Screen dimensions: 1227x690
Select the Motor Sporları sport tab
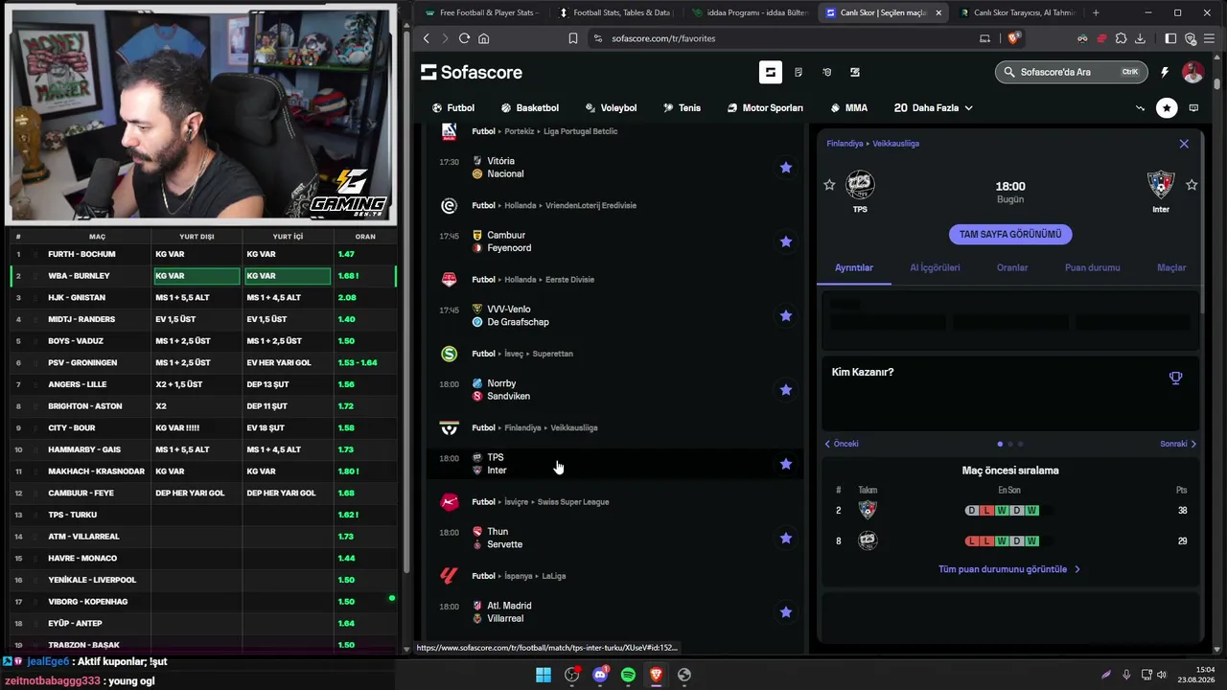(765, 108)
